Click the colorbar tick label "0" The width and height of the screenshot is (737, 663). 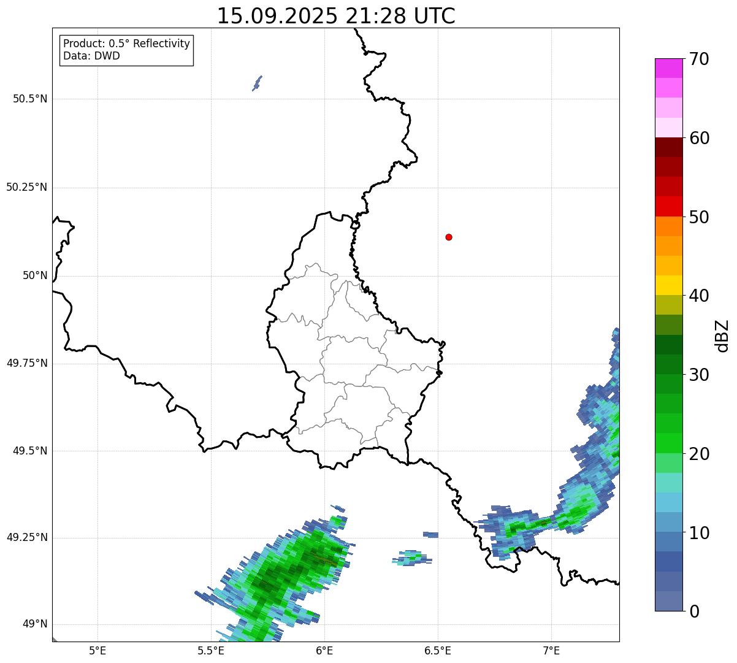[694, 611]
